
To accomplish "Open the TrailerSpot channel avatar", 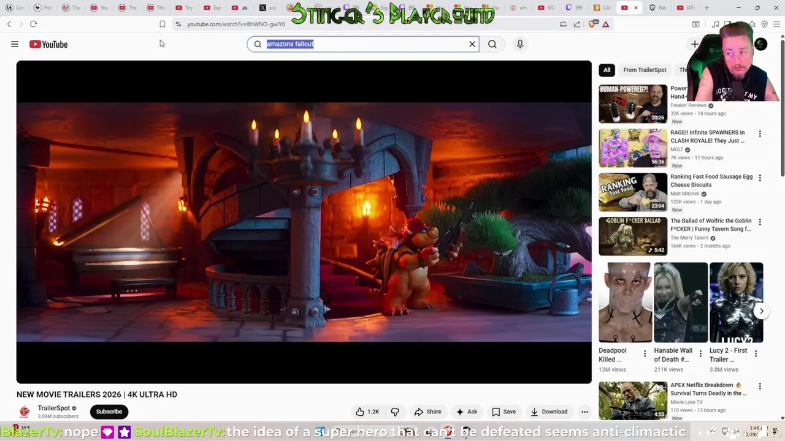I will pyautogui.click(x=25, y=412).
